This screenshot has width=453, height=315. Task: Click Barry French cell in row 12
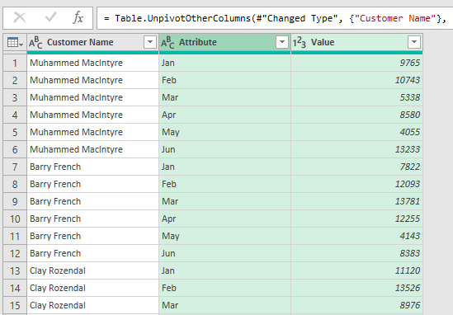92,253
